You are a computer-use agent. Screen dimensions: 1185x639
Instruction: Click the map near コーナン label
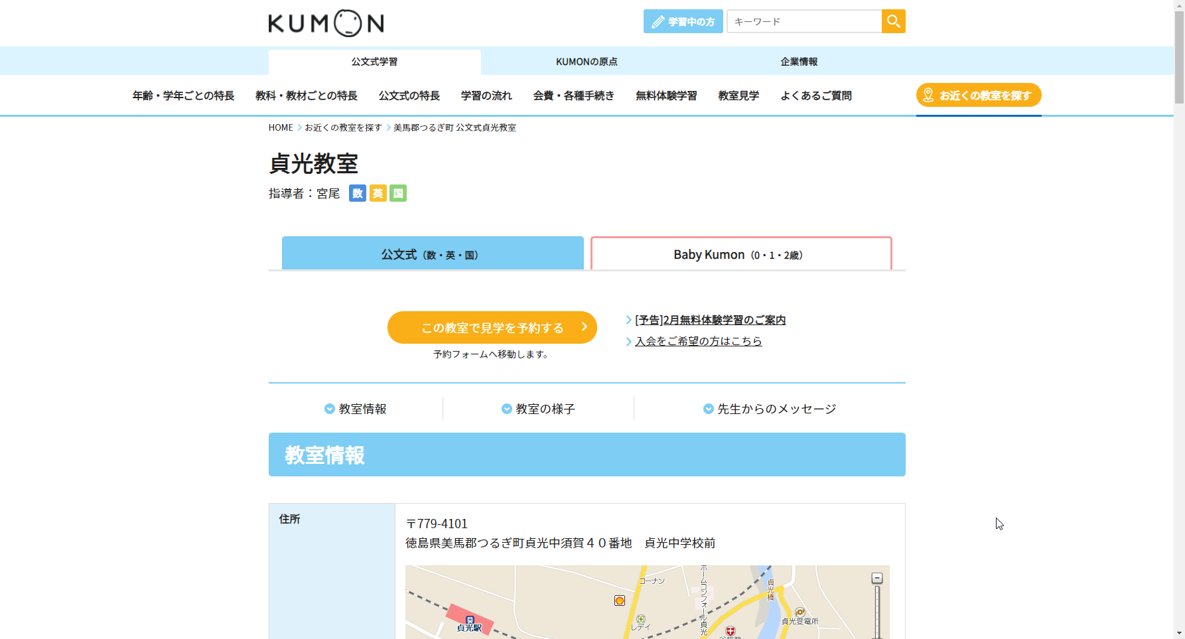652,581
